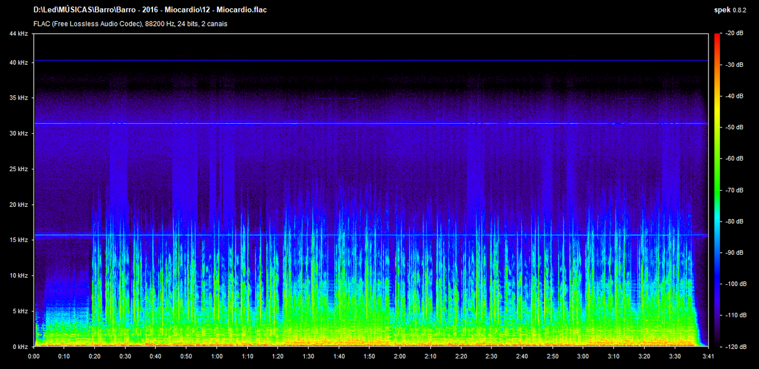The height and width of the screenshot is (369, 759).
Task: Click the 0:10 time label
Action: pyautogui.click(x=64, y=356)
